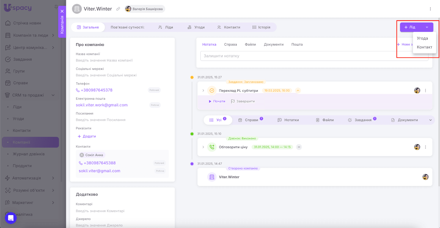This screenshot has width=440, height=228.
Task: Open email link sokil.viter.work@gmail.com
Action: click(x=102, y=105)
